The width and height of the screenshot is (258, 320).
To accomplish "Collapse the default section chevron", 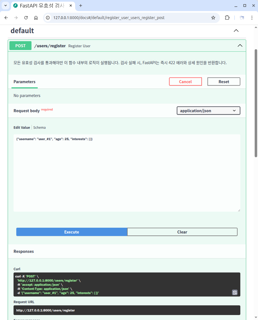I will 236,31.
